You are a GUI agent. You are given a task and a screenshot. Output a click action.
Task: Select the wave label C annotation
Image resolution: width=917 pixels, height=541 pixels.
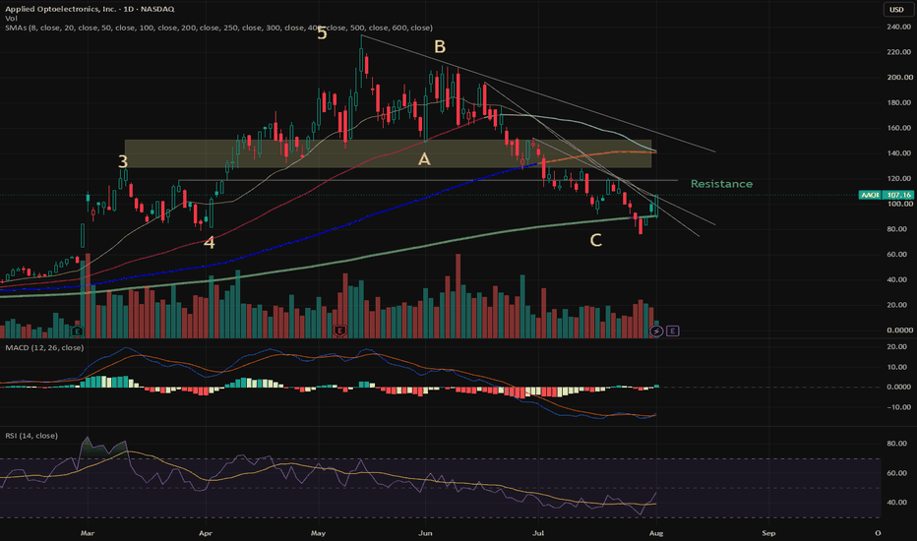[x=595, y=240]
